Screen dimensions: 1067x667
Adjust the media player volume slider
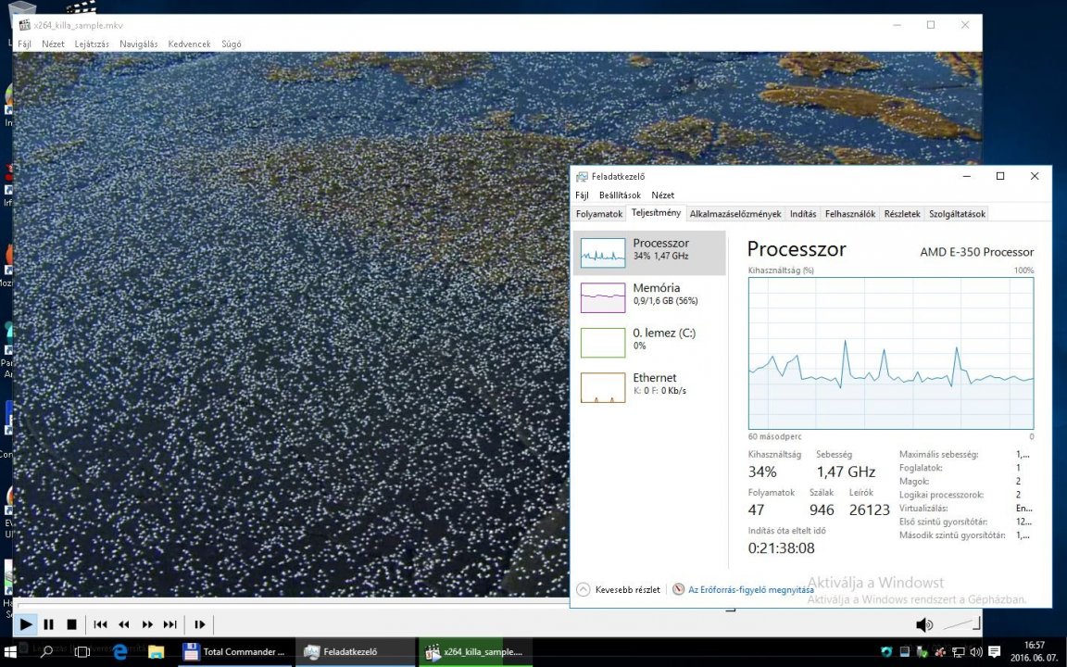tap(960, 623)
